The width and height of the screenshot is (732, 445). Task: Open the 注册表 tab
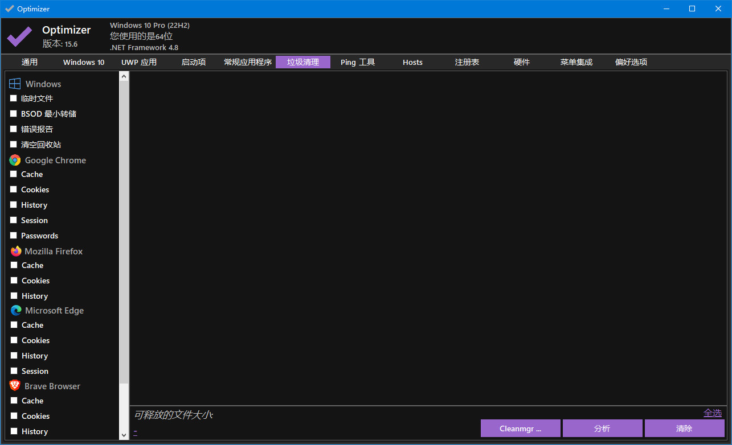click(467, 62)
